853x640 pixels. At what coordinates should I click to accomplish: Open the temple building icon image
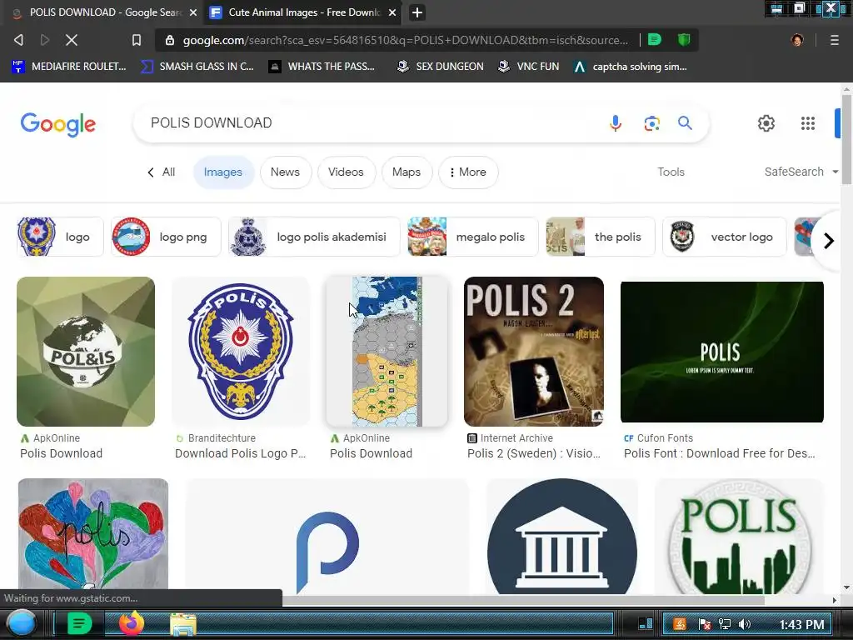tap(562, 537)
